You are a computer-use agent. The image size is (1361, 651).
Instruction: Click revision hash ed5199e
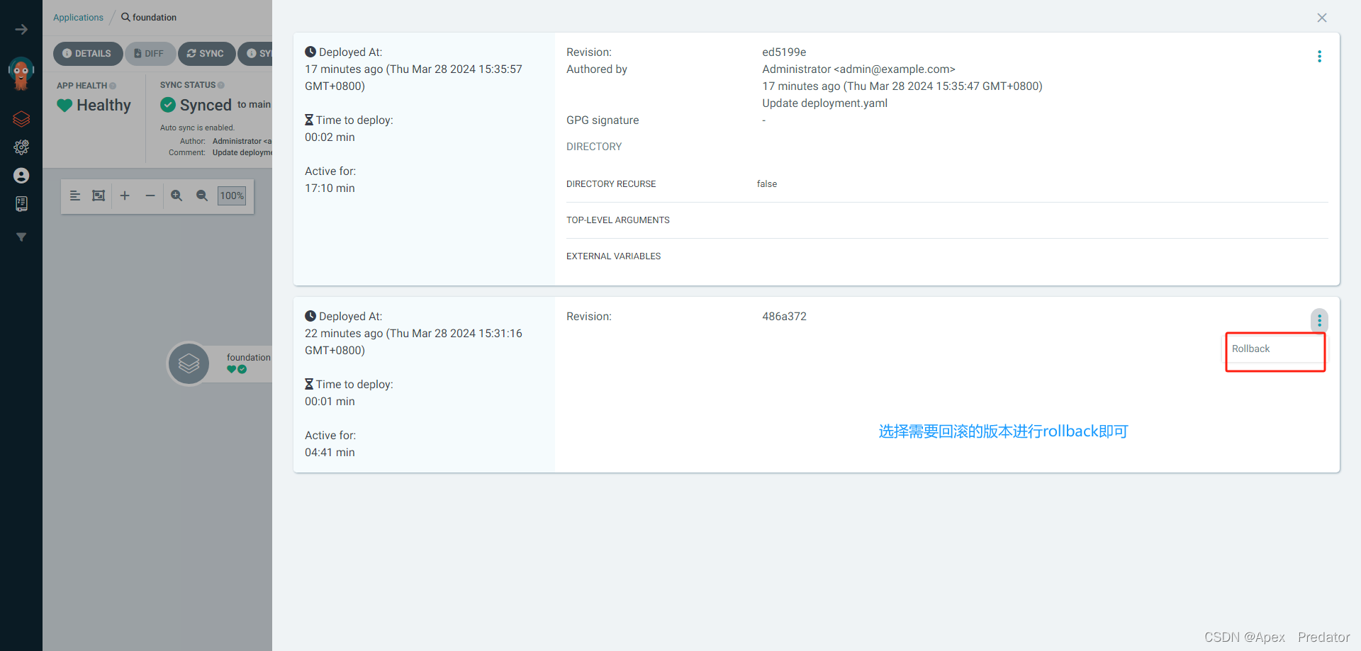point(784,52)
